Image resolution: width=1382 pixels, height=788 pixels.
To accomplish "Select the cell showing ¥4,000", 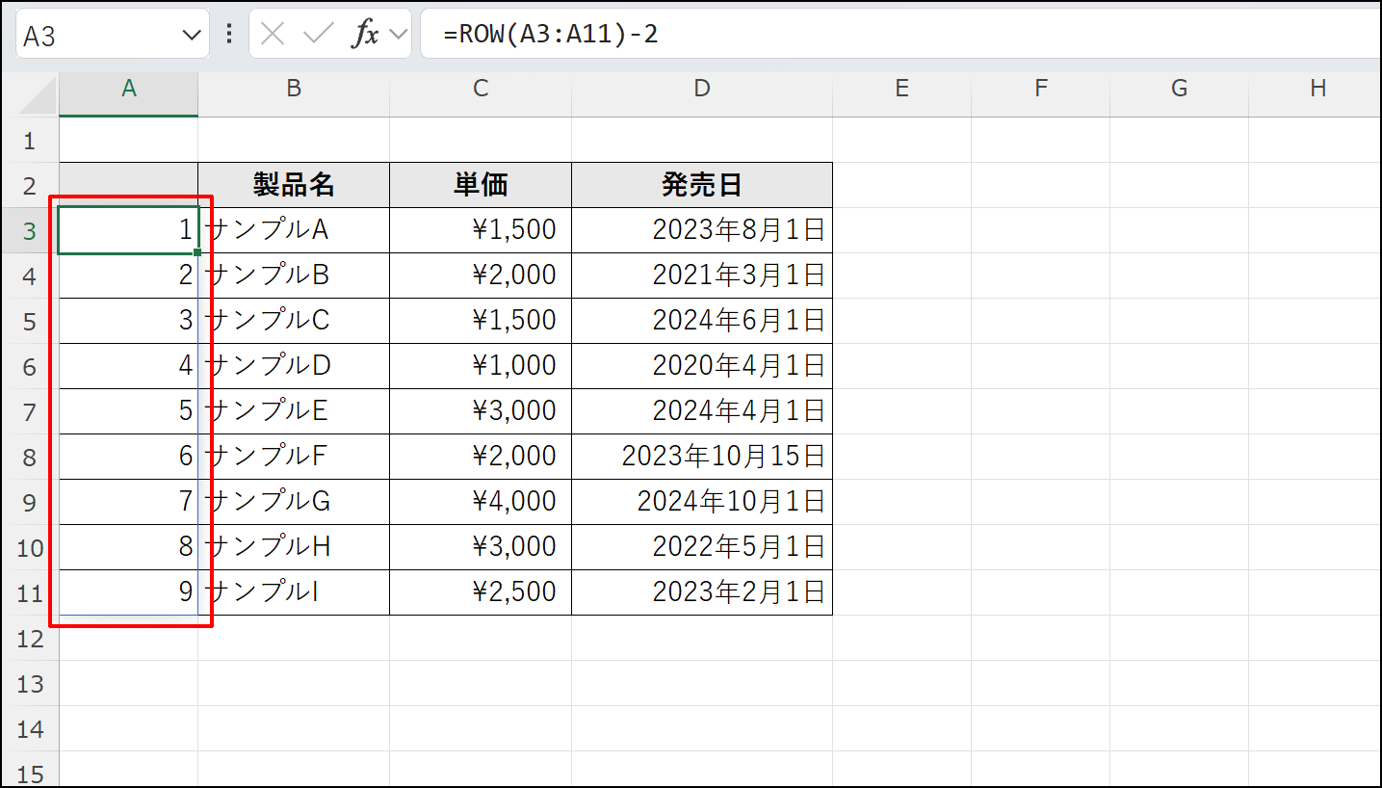I will (x=480, y=501).
